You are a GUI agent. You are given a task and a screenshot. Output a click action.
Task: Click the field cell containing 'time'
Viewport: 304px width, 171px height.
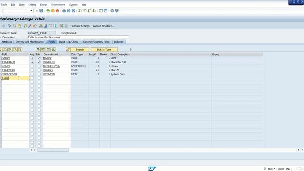click(15, 78)
